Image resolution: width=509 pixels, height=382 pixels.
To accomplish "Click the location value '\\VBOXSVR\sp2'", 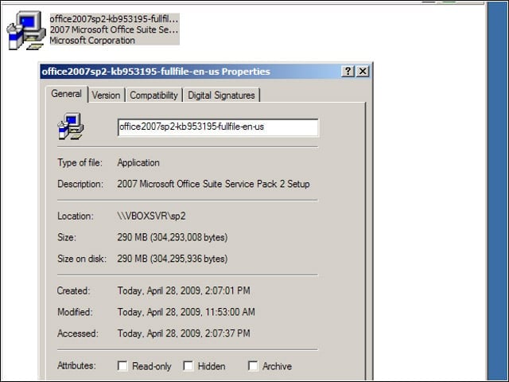I will click(x=151, y=216).
